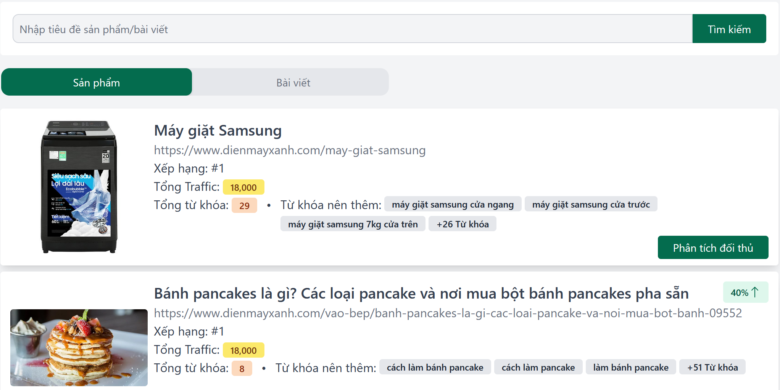This screenshot has width=780, height=390.
Task: Select keyword tag cách làm bánh pancake
Action: pyautogui.click(x=435, y=368)
